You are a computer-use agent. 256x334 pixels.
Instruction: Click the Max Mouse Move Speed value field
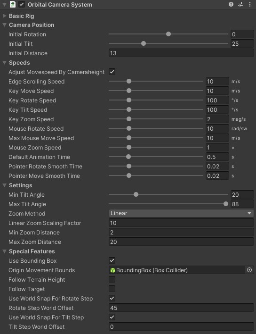click(x=217, y=138)
